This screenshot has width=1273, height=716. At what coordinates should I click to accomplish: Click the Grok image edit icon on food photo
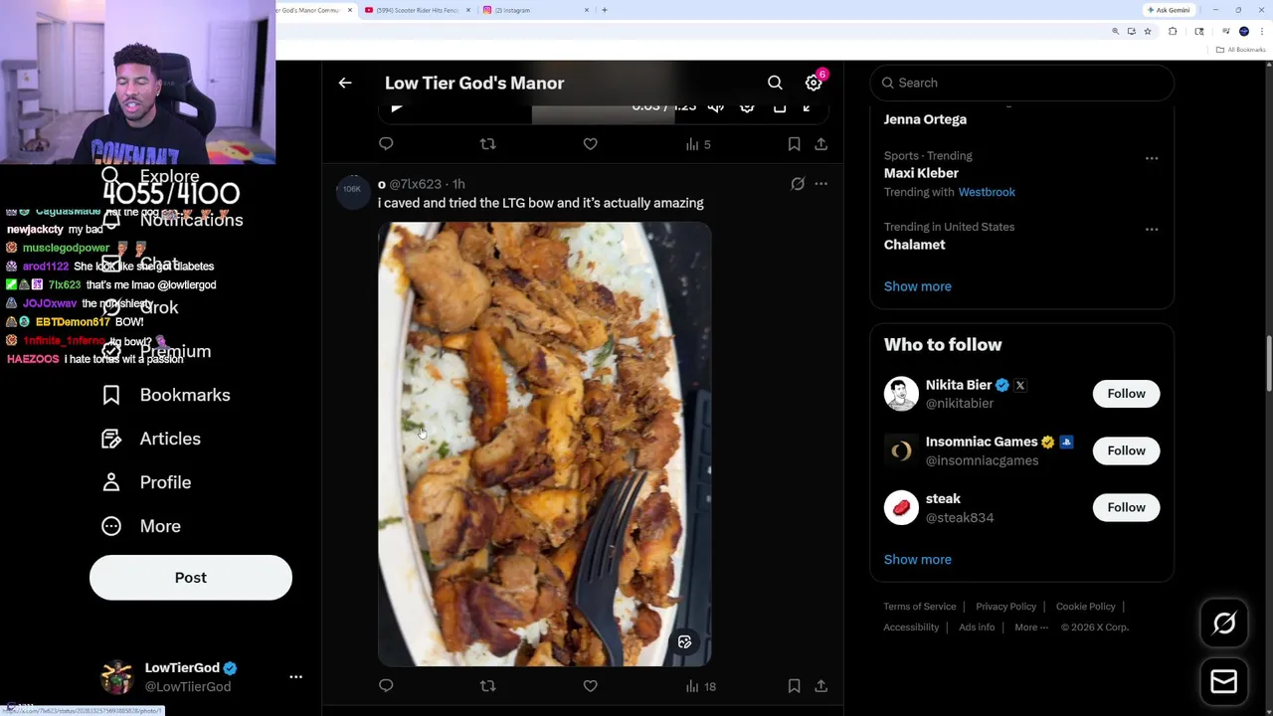click(684, 642)
